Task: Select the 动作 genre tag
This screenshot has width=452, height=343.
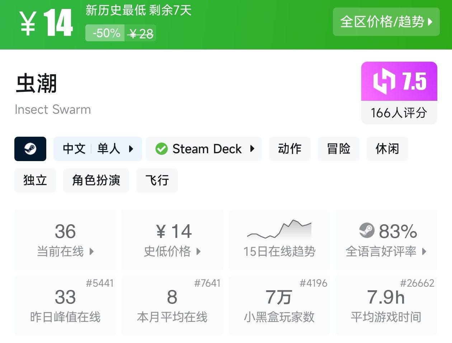Action: click(x=289, y=149)
